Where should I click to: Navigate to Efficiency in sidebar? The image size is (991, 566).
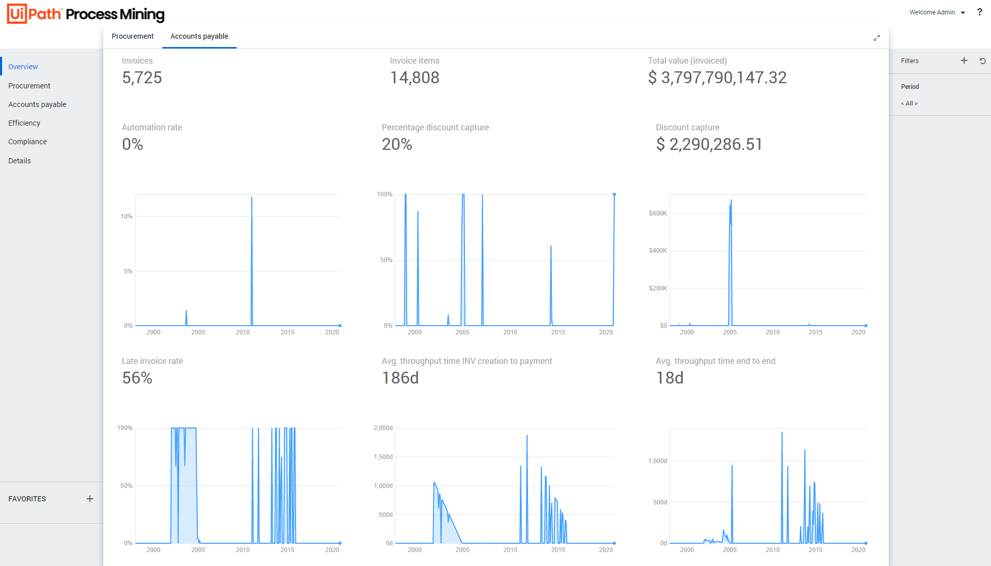click(24, 123)
